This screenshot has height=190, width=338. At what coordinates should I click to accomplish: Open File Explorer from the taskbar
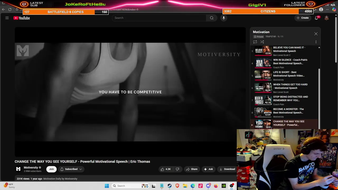185,186
